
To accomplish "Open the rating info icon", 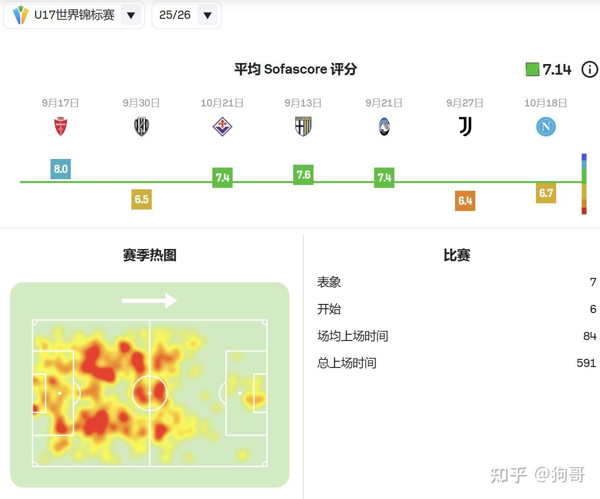I will pyautogui.click(x=589, y=69).
